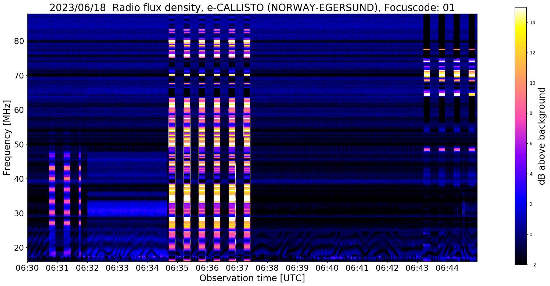This screenshot has height=286, width=550.
Task: Click the 06:42 time tick label
Action: (x=387, y=268)
